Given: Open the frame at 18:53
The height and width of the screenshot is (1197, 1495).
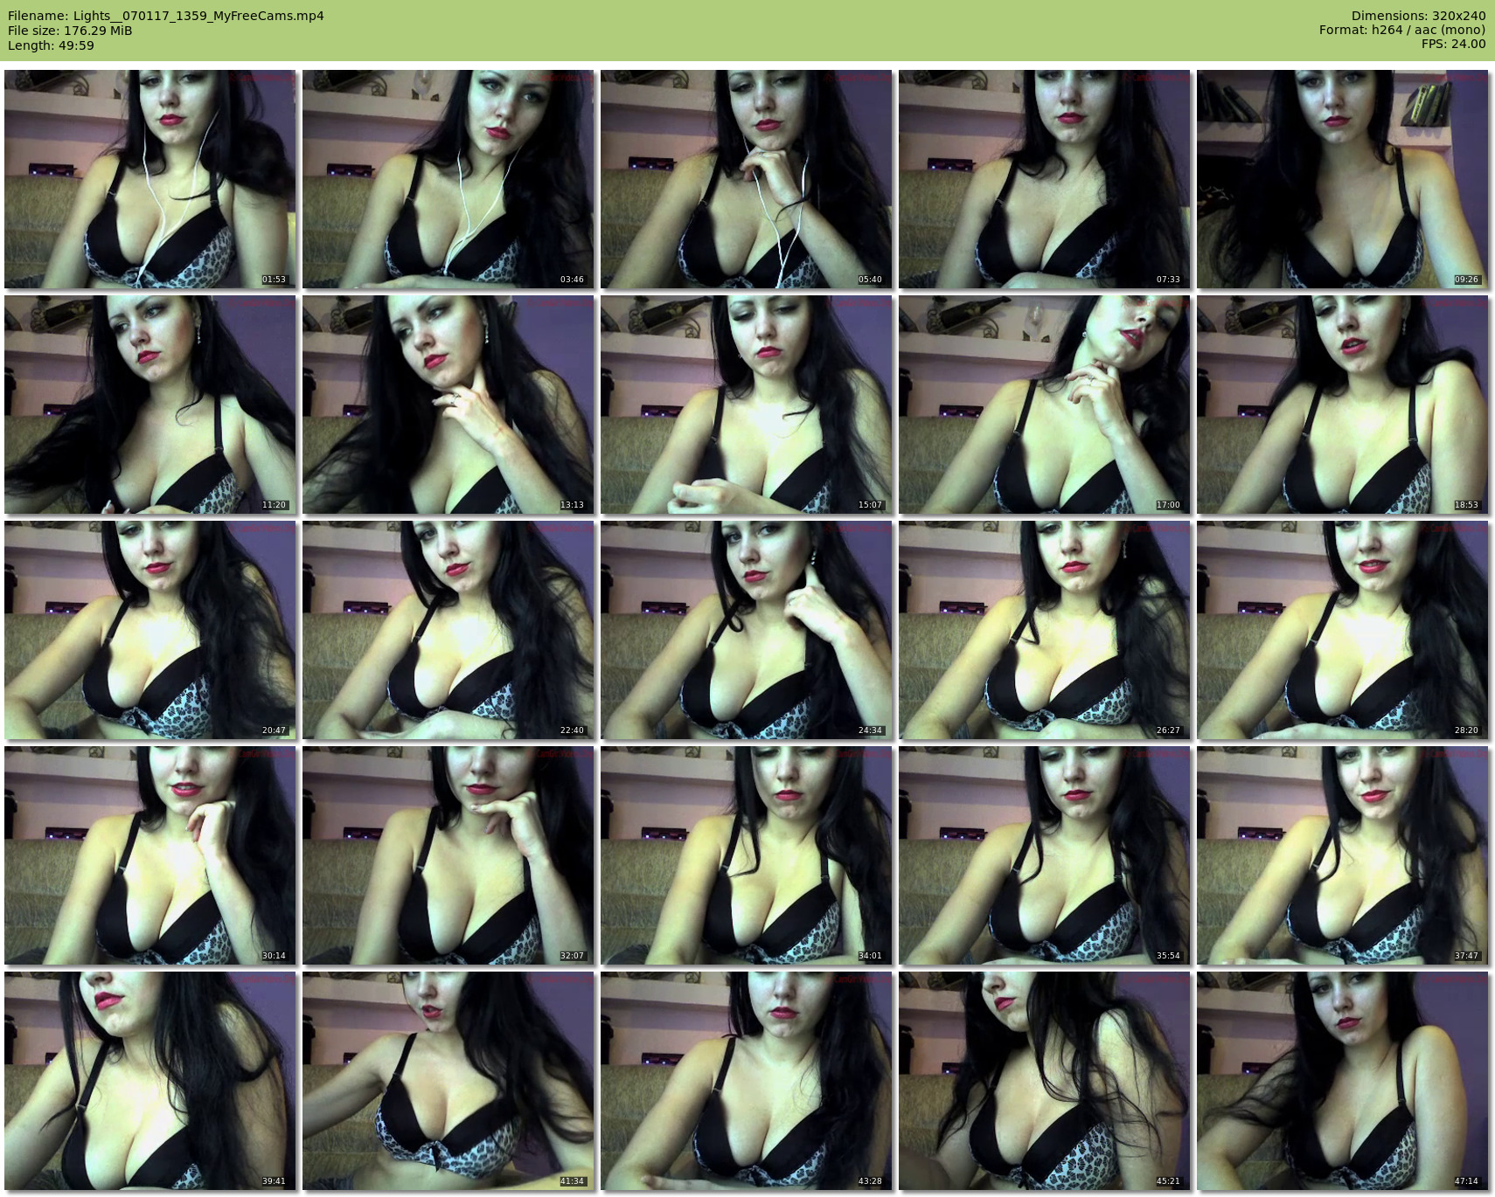Looking at the screenshot, I should pos(1342,405).
